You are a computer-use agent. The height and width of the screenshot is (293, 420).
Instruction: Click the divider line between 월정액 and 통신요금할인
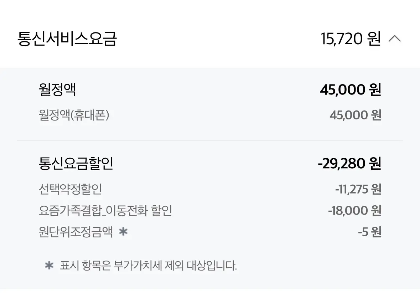click(x=210, y=140)
